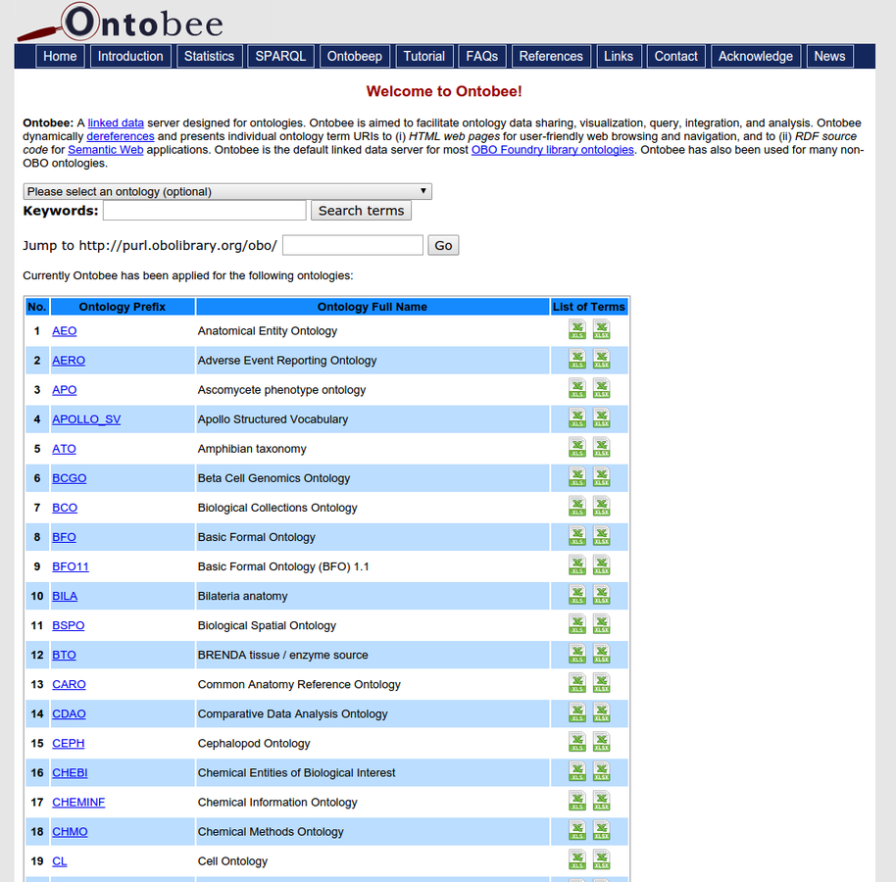The width and height of the screenshot is (896, 882).
Task: Click the Go button
Action: coord(443,246)
